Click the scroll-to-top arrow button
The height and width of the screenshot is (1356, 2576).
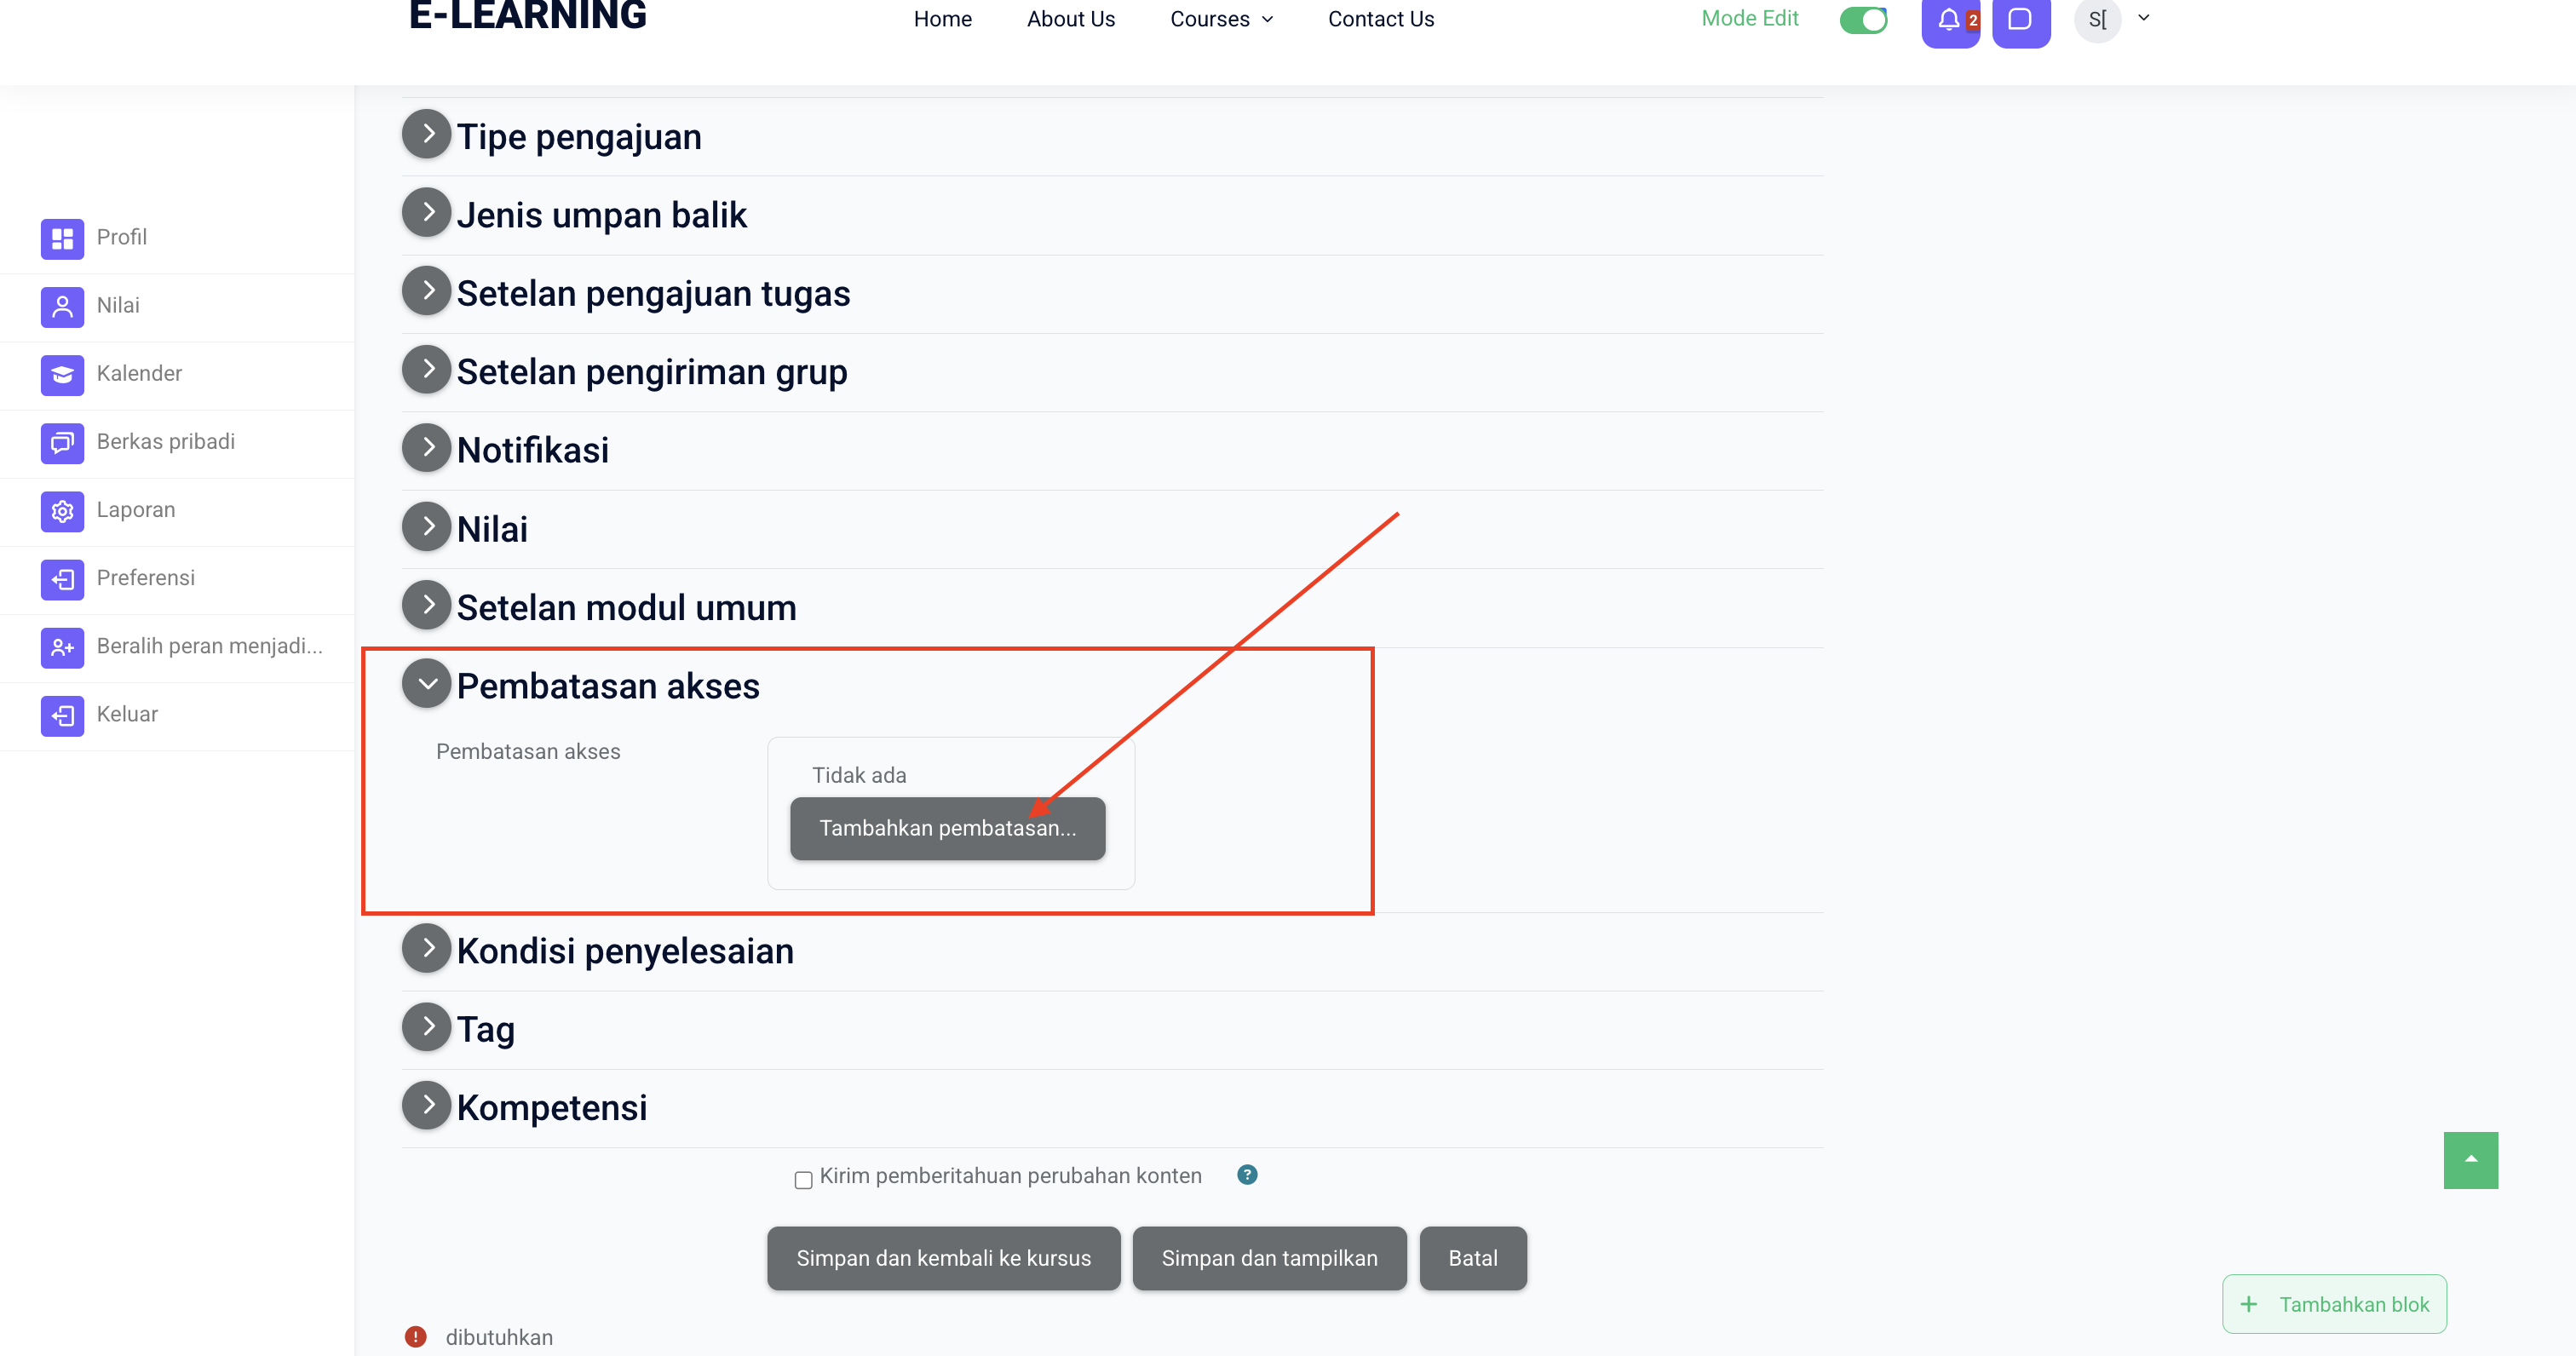click(2470, 1159)
